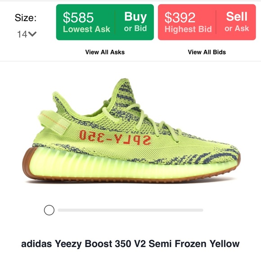
Task: Click the Highest Bid label text
Action: tap(188, 29)
